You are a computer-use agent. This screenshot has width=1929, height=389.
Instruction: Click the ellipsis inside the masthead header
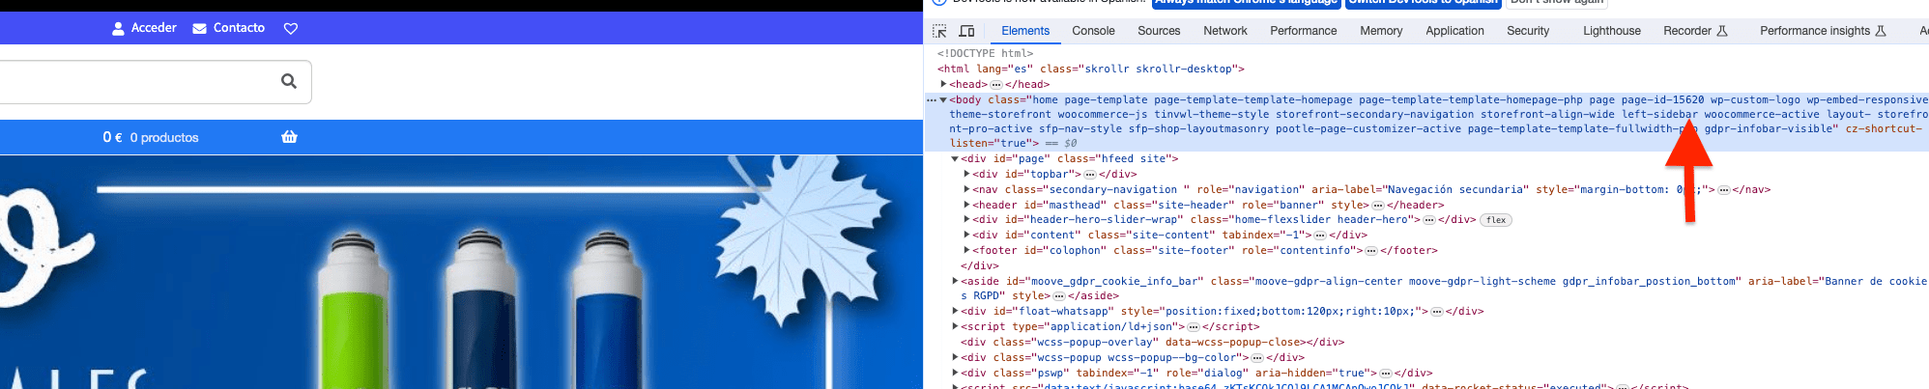pyautogui.click(x=1378, y=206)
